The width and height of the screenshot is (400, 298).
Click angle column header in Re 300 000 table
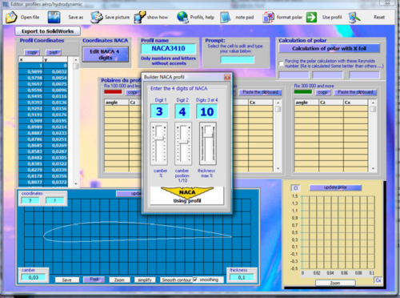(306, 103)
